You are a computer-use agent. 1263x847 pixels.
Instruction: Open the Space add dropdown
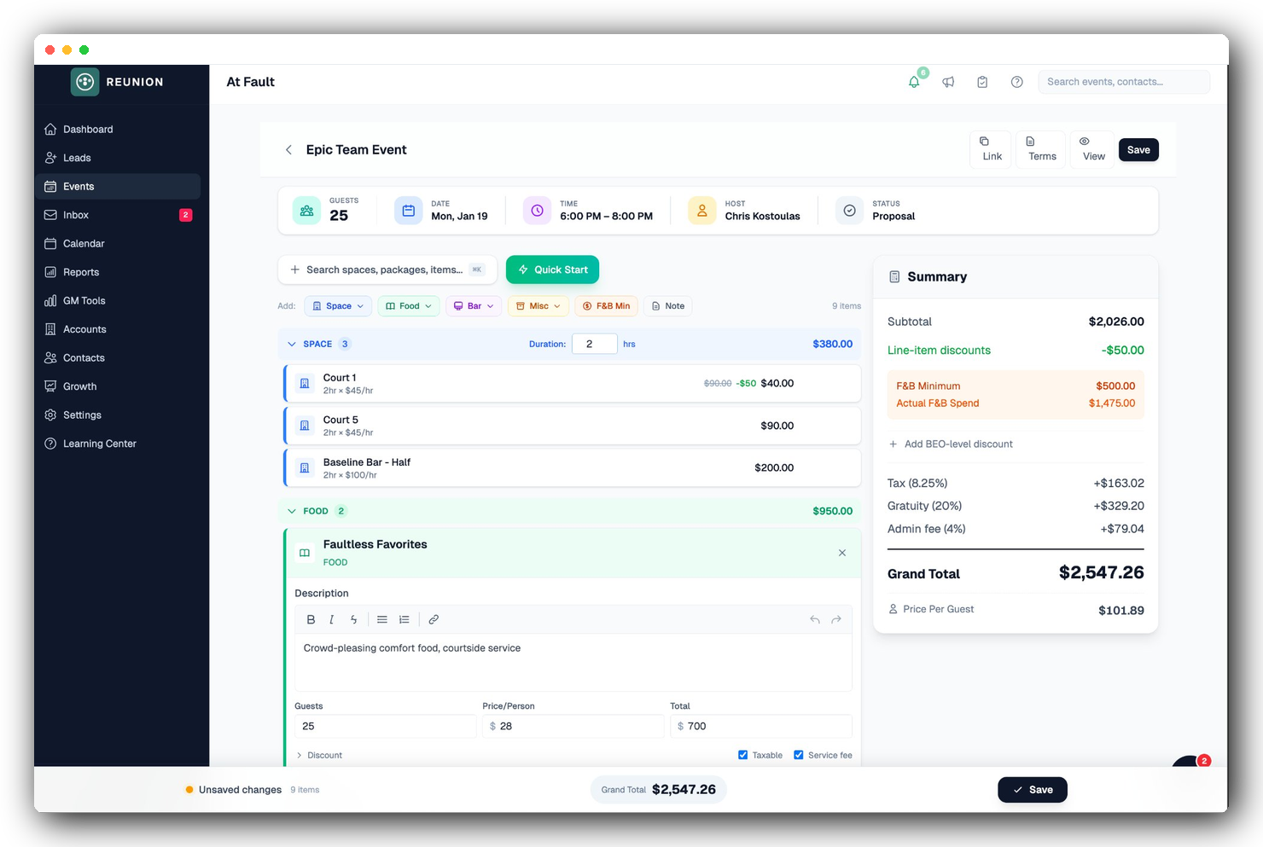(x=338, y=305)
